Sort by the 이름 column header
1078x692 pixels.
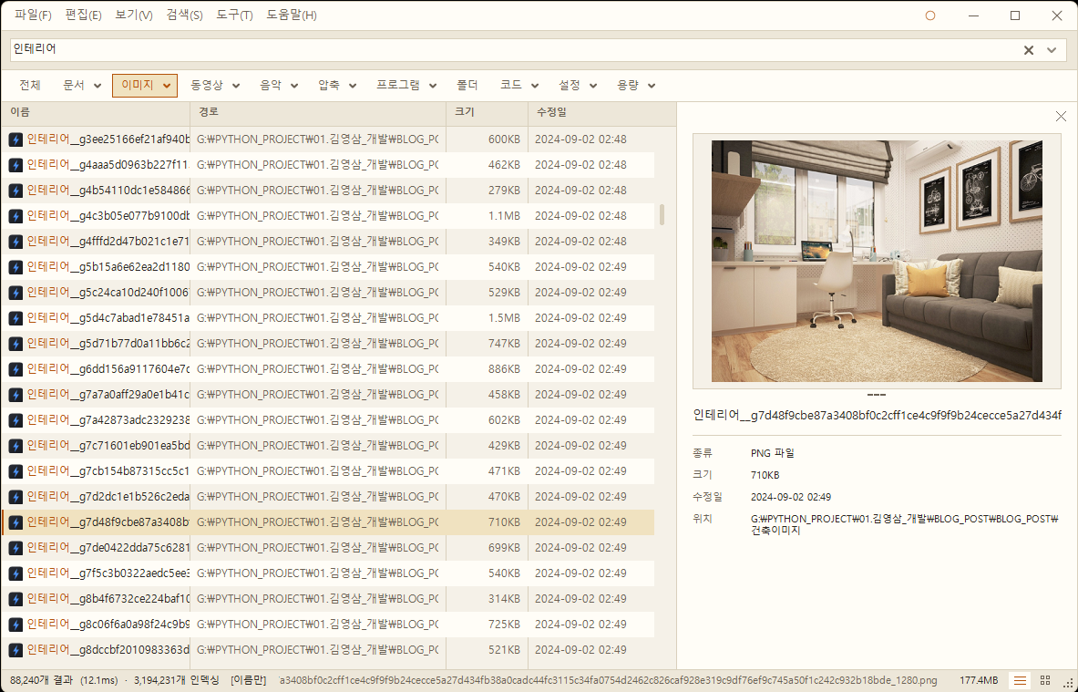pos(96,112)
